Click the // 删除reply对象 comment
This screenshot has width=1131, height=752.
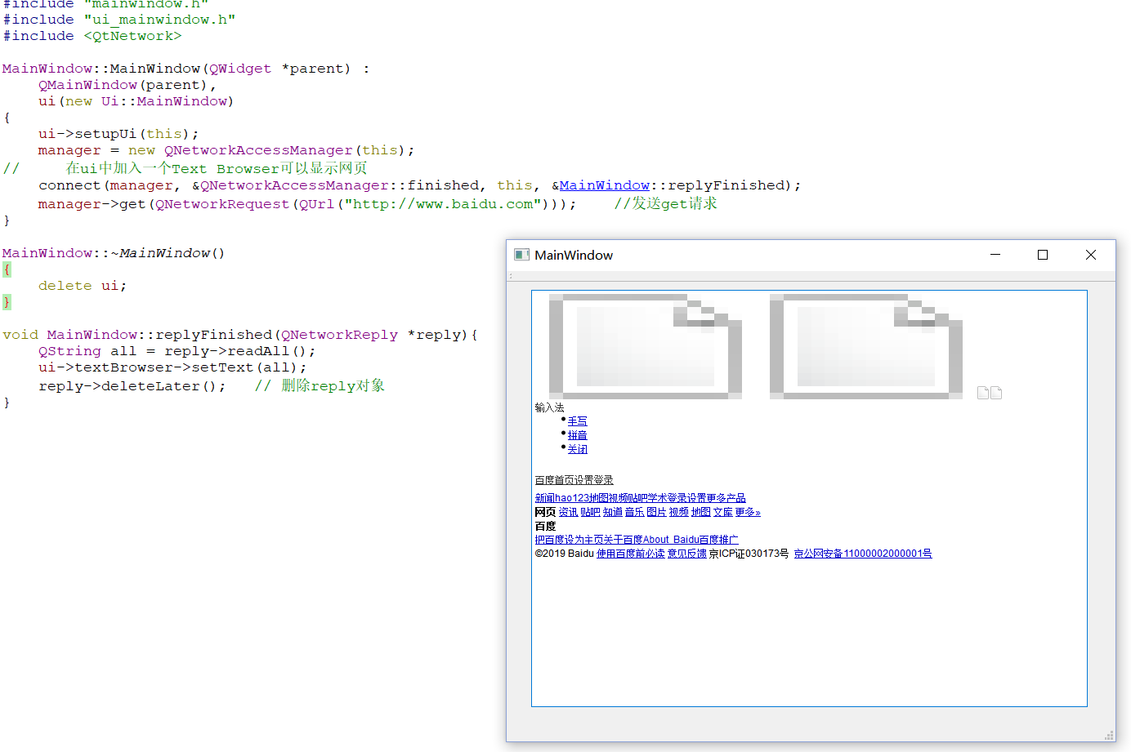(x=320, y=385)
